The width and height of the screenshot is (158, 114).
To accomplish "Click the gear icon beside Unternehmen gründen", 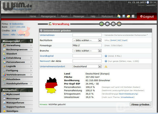I will pyautogui.click(x=41, y=31).
